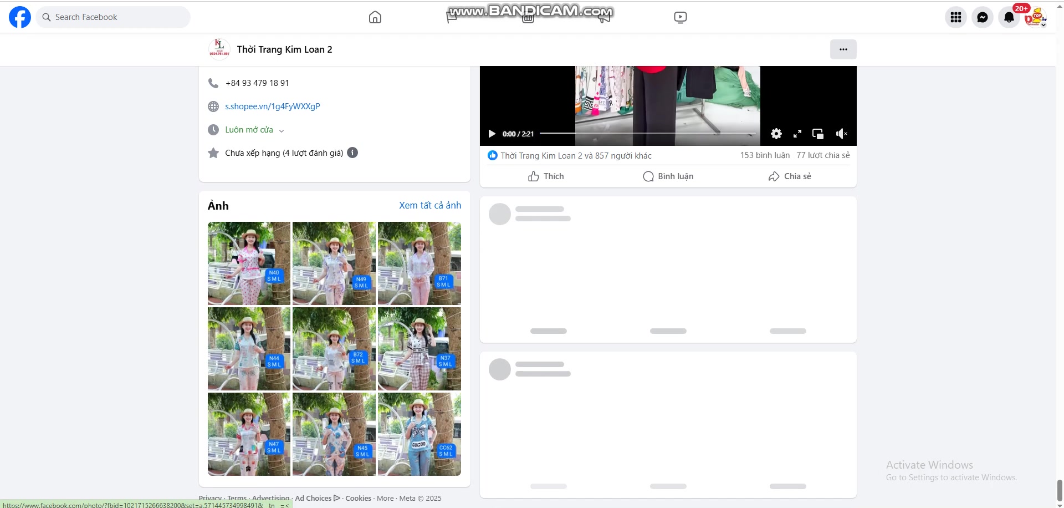Open the photo labeled N40
The width and height of the screenshot is (1064, 508).
click(249, 263)
